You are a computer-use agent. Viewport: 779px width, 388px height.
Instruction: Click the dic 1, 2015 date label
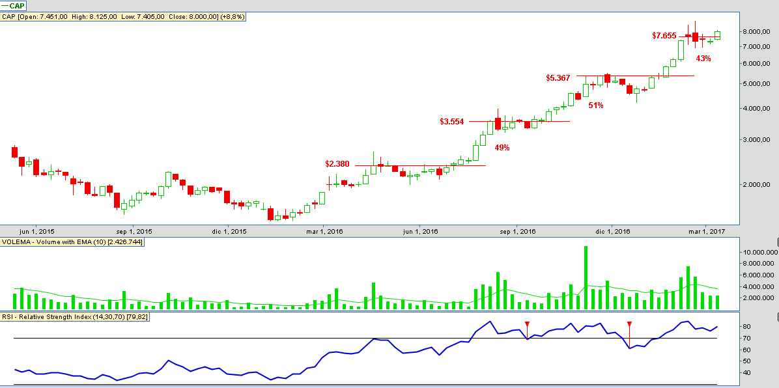coord(229,232)
